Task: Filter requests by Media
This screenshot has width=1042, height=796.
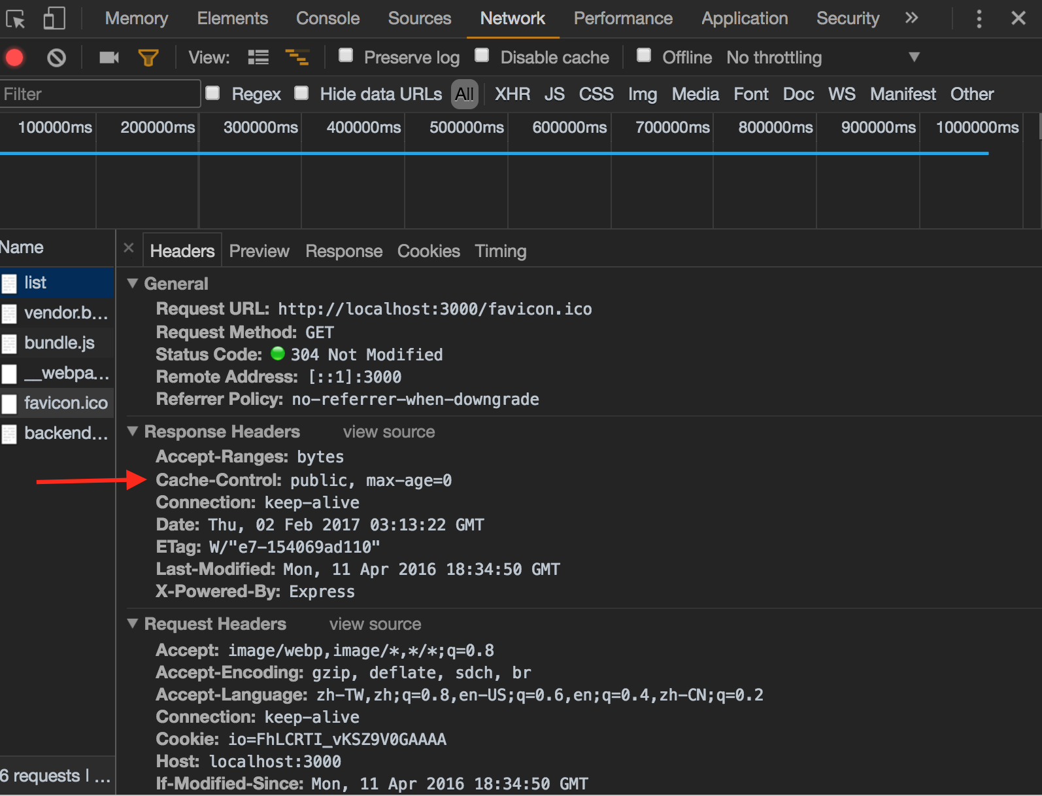Action: click(x=696, y=94)
